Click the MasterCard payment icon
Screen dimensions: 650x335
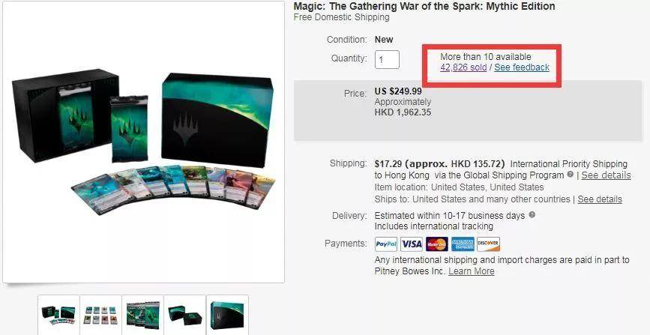point(437,244)
